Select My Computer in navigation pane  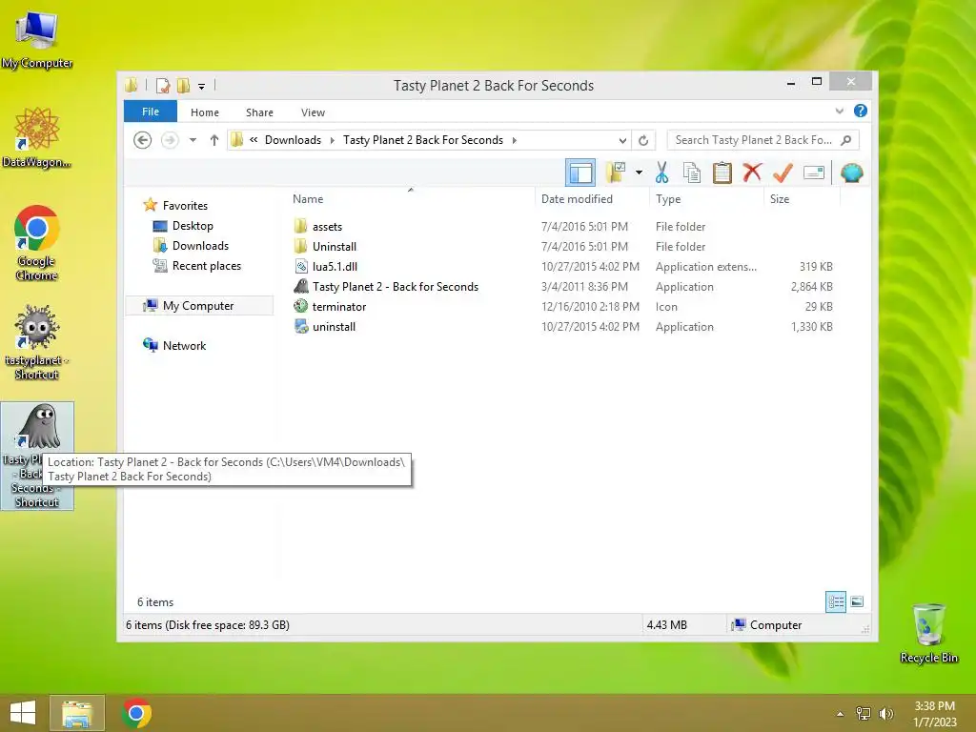tap(199, 306)
